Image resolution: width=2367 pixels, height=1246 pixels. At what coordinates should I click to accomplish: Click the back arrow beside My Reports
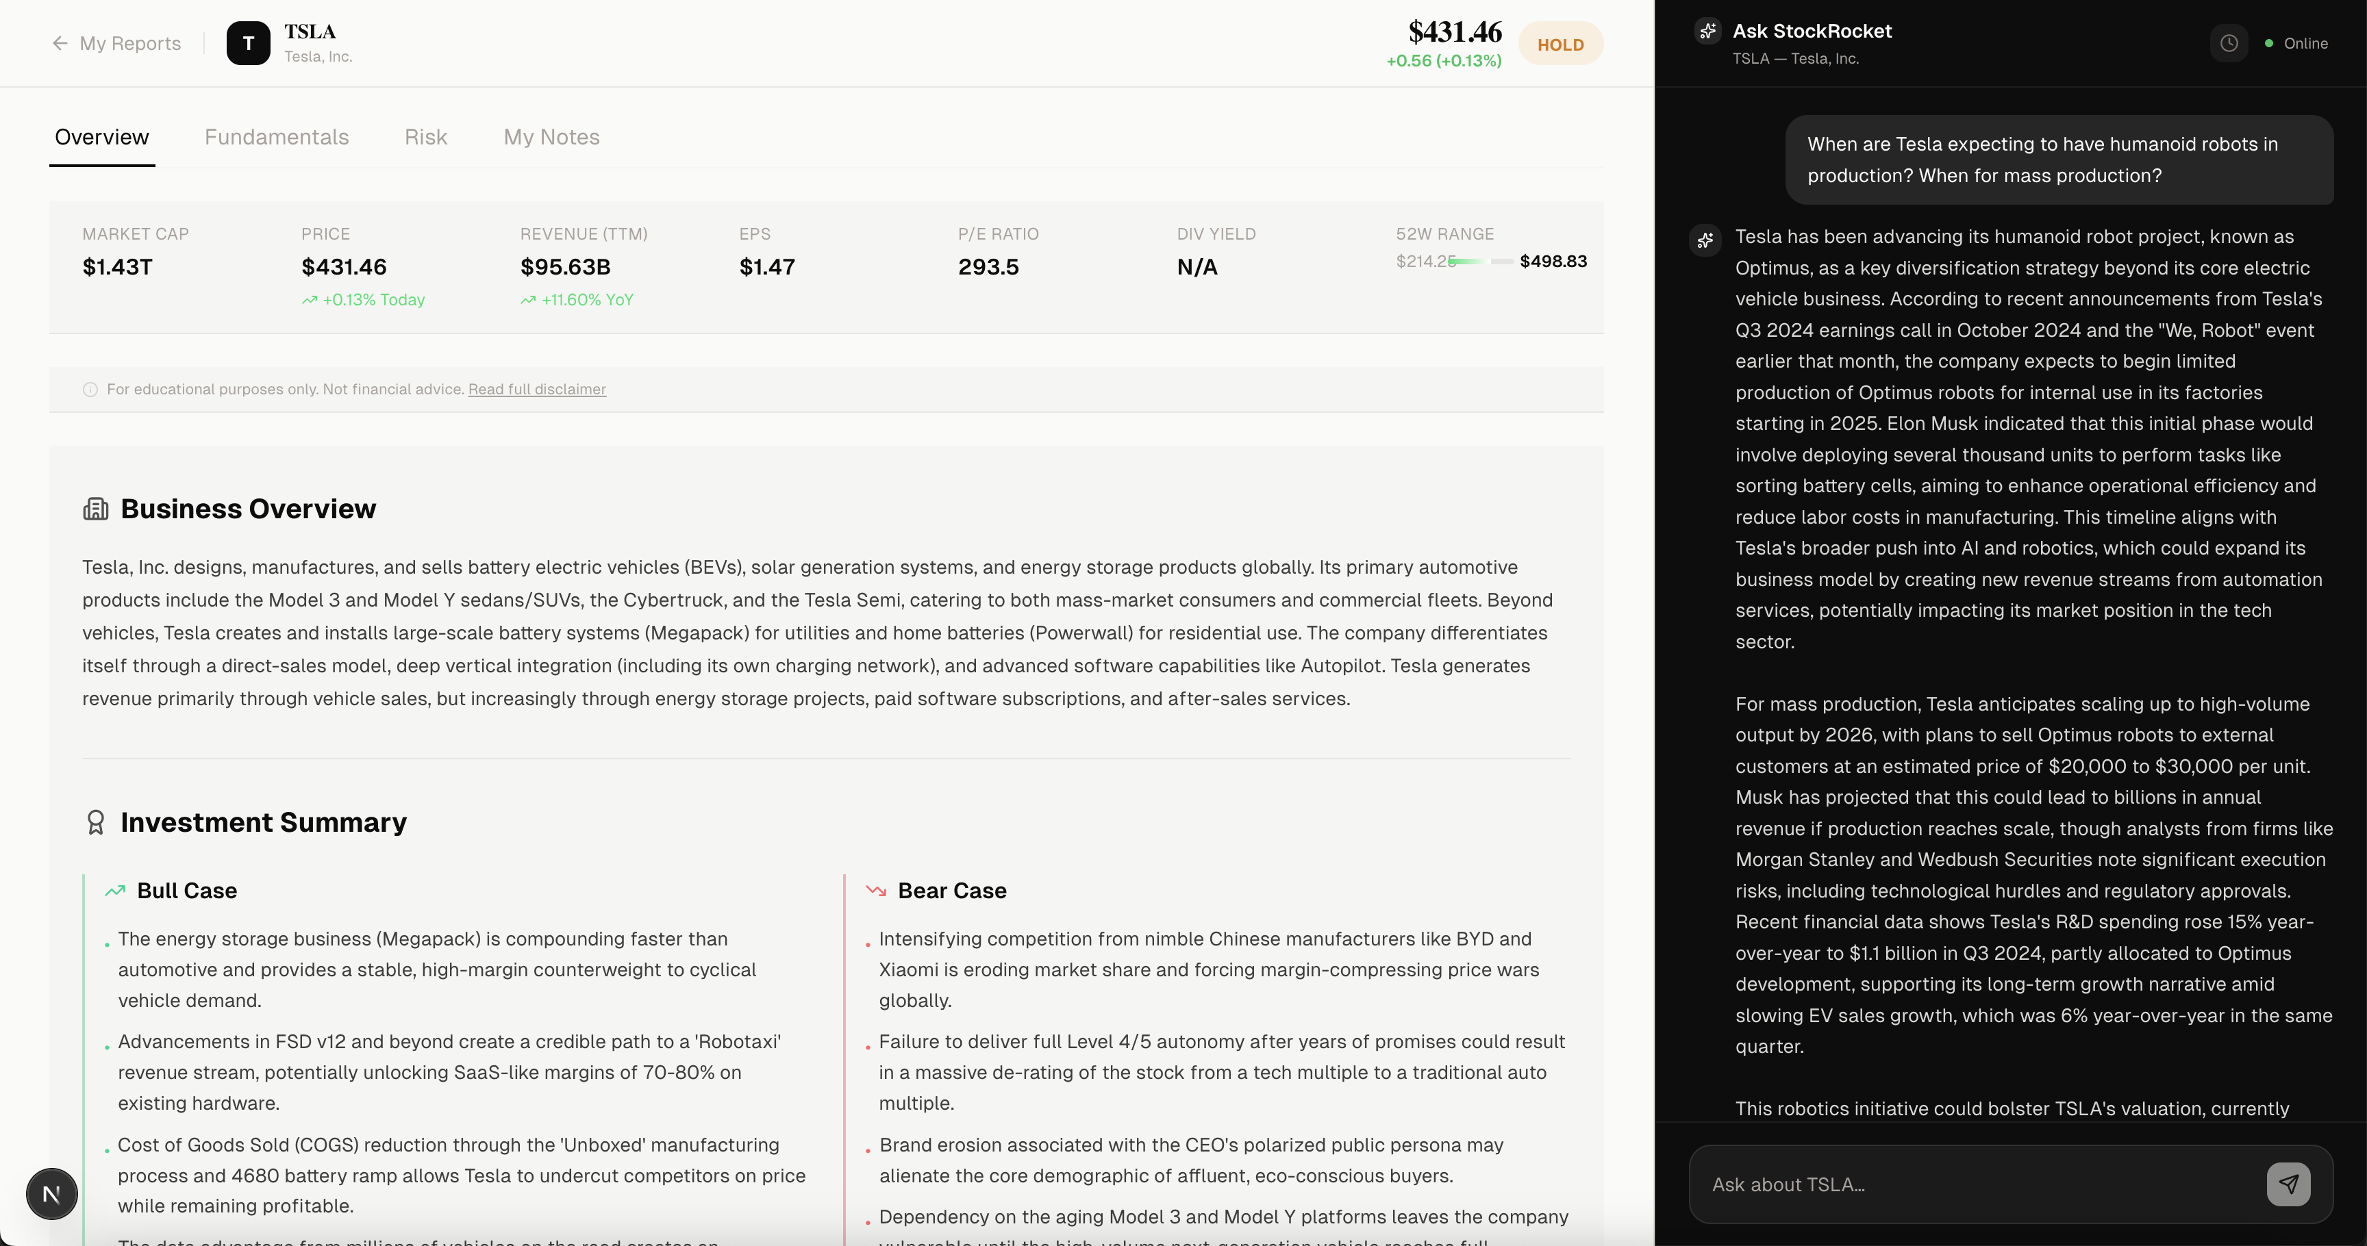click(x=59, y=43)
